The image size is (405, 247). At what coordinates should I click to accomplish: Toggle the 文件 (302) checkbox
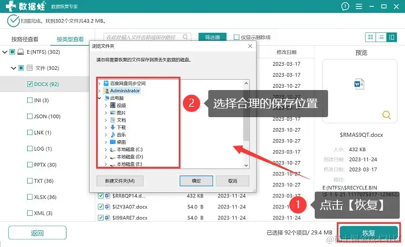point(21,68)
